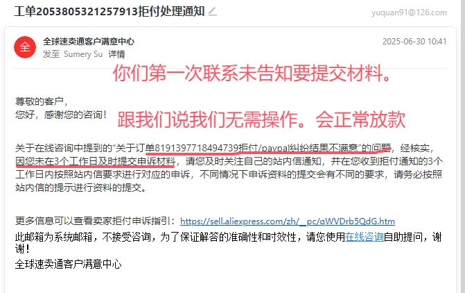This screenshot has width=465, height=293.
Task: Click underlined text 因您未在3个工作日及时提交申诉材料
Action: [x=95, y=161]
